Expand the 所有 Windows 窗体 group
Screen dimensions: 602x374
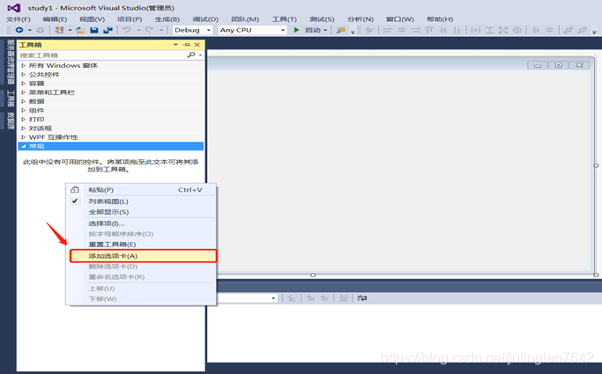24,65
